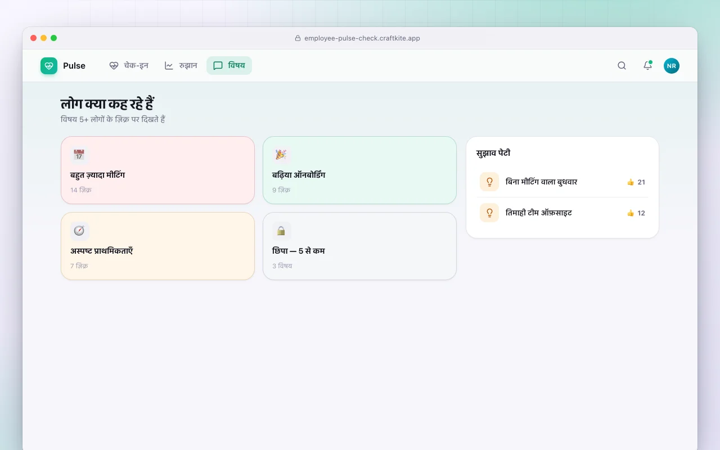Maximize the window with the green button
The width and height of the screenshot is (720, 450).
[x=54, y=38]
